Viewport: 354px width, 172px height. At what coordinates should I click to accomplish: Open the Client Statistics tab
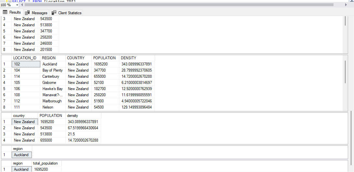(x=67, y=13)
